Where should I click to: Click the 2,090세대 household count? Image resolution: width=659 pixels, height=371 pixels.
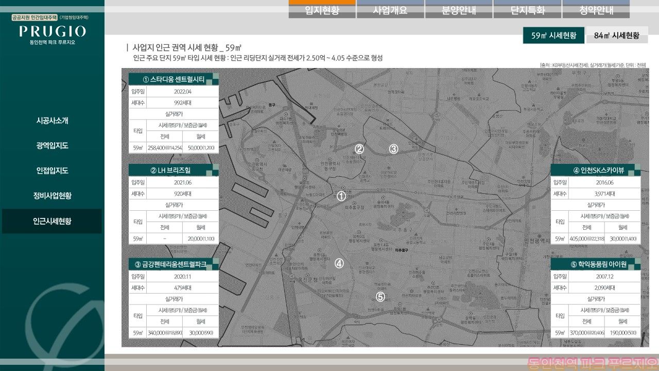tap(604, 288)
